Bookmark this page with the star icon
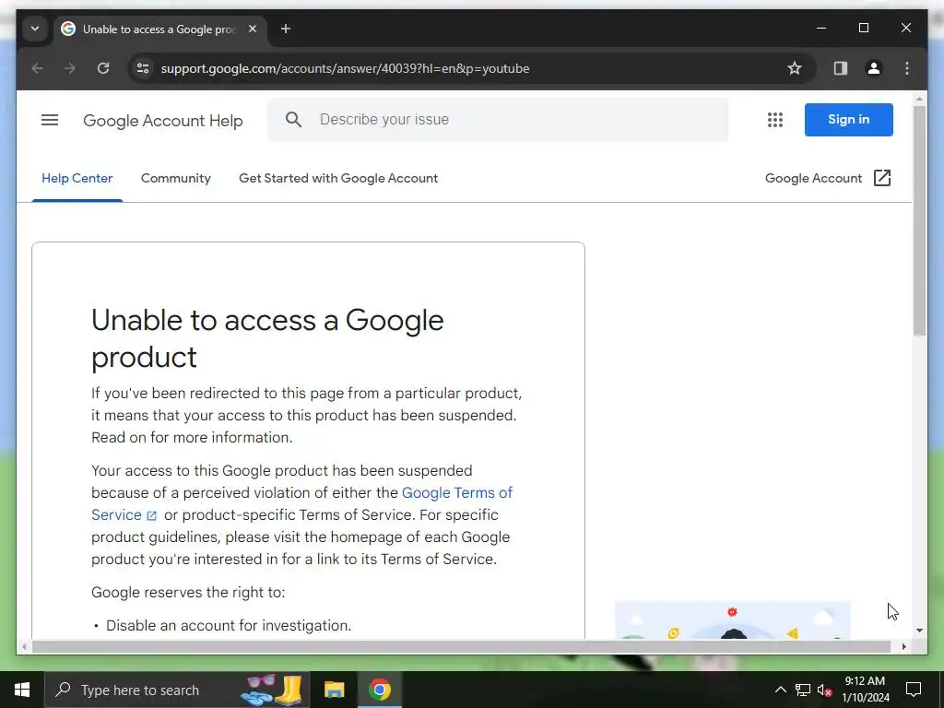The height and width of the screenshot is (708, 944). pos(794,68)
